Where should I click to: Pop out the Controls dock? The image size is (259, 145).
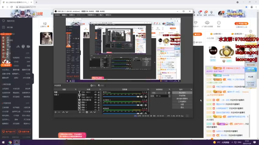pos(191,90)
